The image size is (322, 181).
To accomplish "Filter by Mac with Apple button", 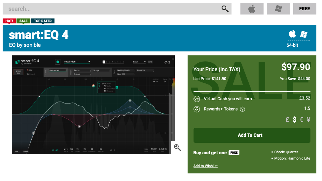I will (252, 9).
